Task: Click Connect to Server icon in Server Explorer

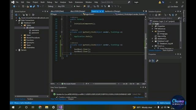Action: point(27,15)
